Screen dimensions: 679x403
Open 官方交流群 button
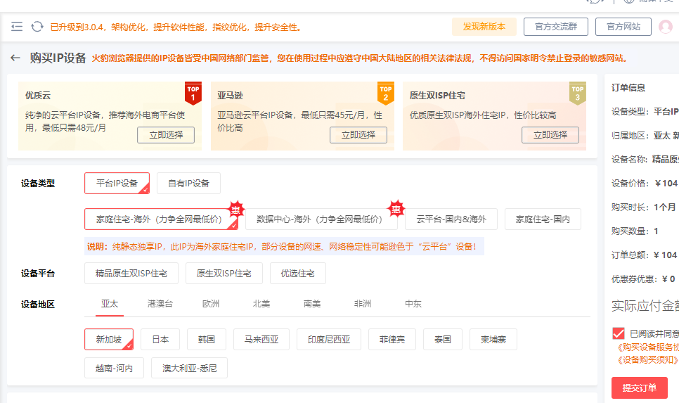(x=556, y=27)
